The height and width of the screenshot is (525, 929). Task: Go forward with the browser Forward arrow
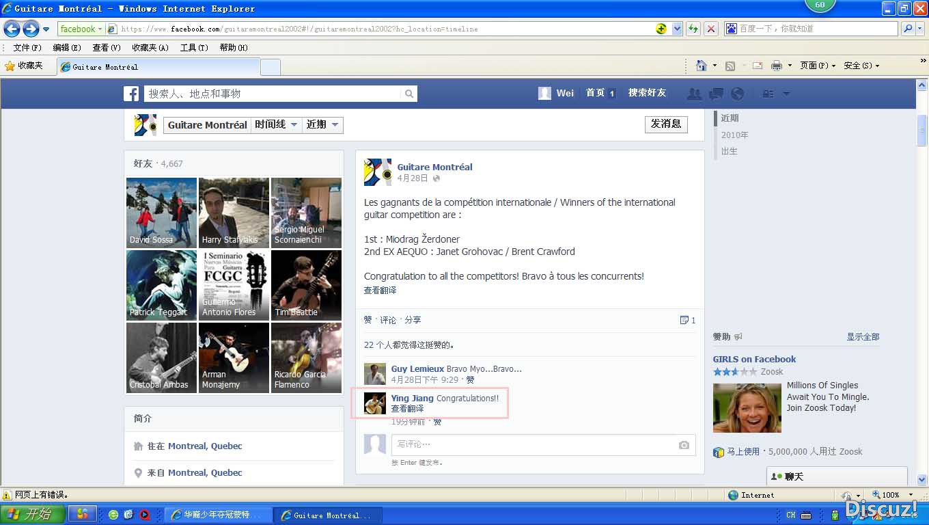pyautogui.click(x=31, y=29)
